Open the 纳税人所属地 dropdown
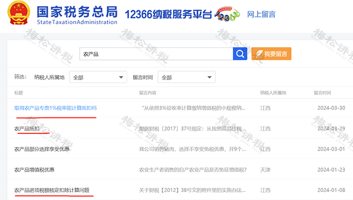 pyautogui.click(x=98, y=77)
